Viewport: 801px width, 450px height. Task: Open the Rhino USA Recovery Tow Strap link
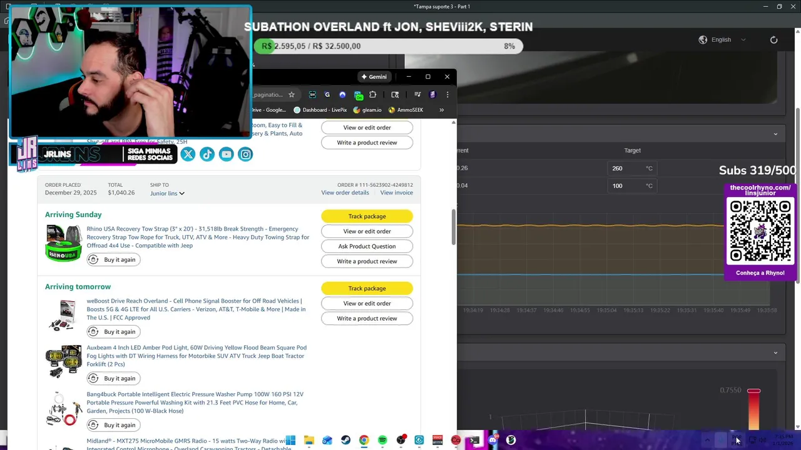198,237
